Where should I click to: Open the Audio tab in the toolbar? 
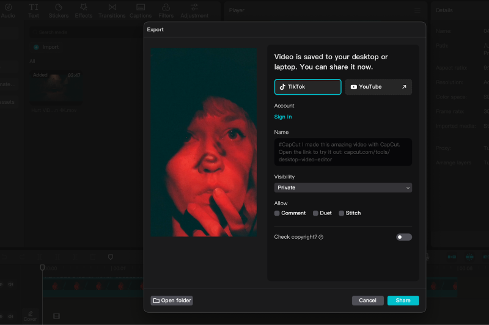pyautogui.click(x=8, y=10)
